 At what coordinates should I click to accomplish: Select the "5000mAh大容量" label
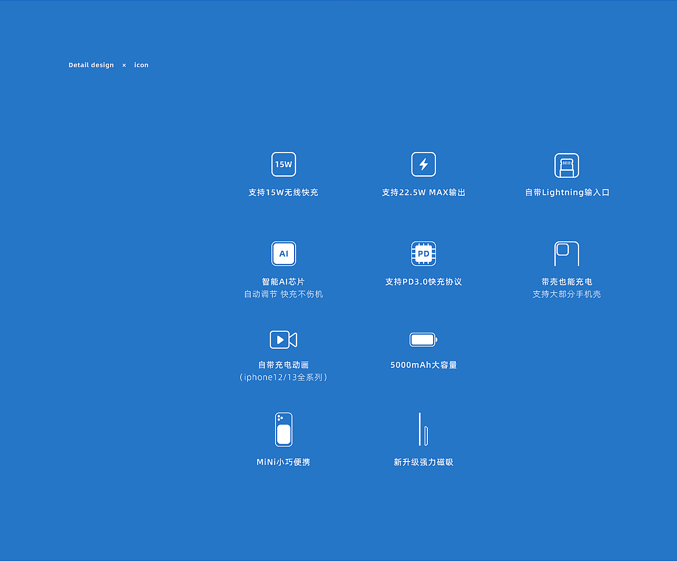[x=424, y=365]
